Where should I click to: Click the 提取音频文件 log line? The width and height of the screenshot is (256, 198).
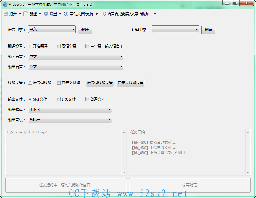click(154, 143)
